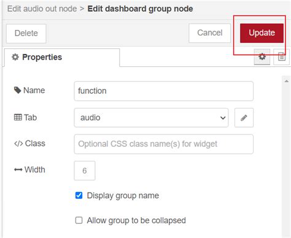Enable Allow group to be collapsed
291x238 pixels.
[x=79, y=220]
